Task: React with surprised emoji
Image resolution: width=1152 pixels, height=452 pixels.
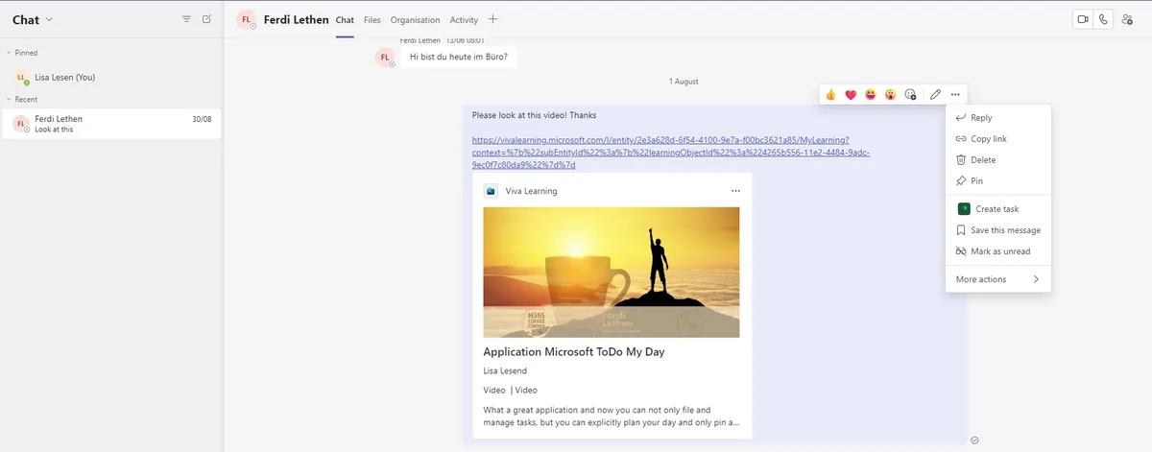Action: click(891, 94)
